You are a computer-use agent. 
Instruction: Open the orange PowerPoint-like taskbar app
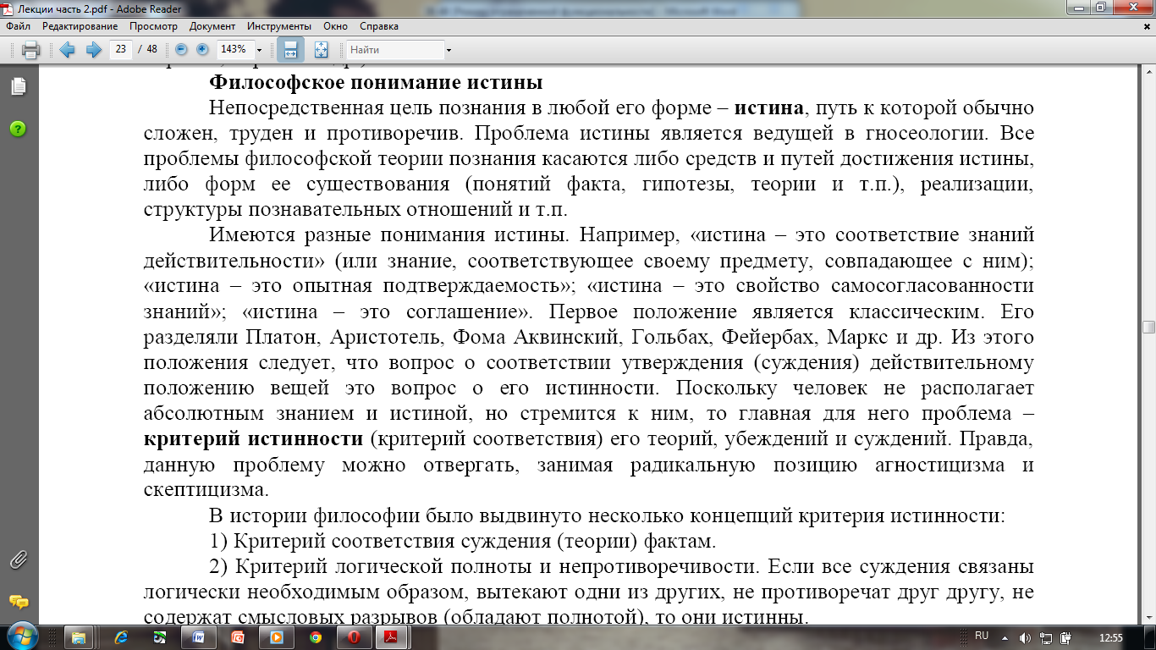pyautogui.click(x=238, y=636)
